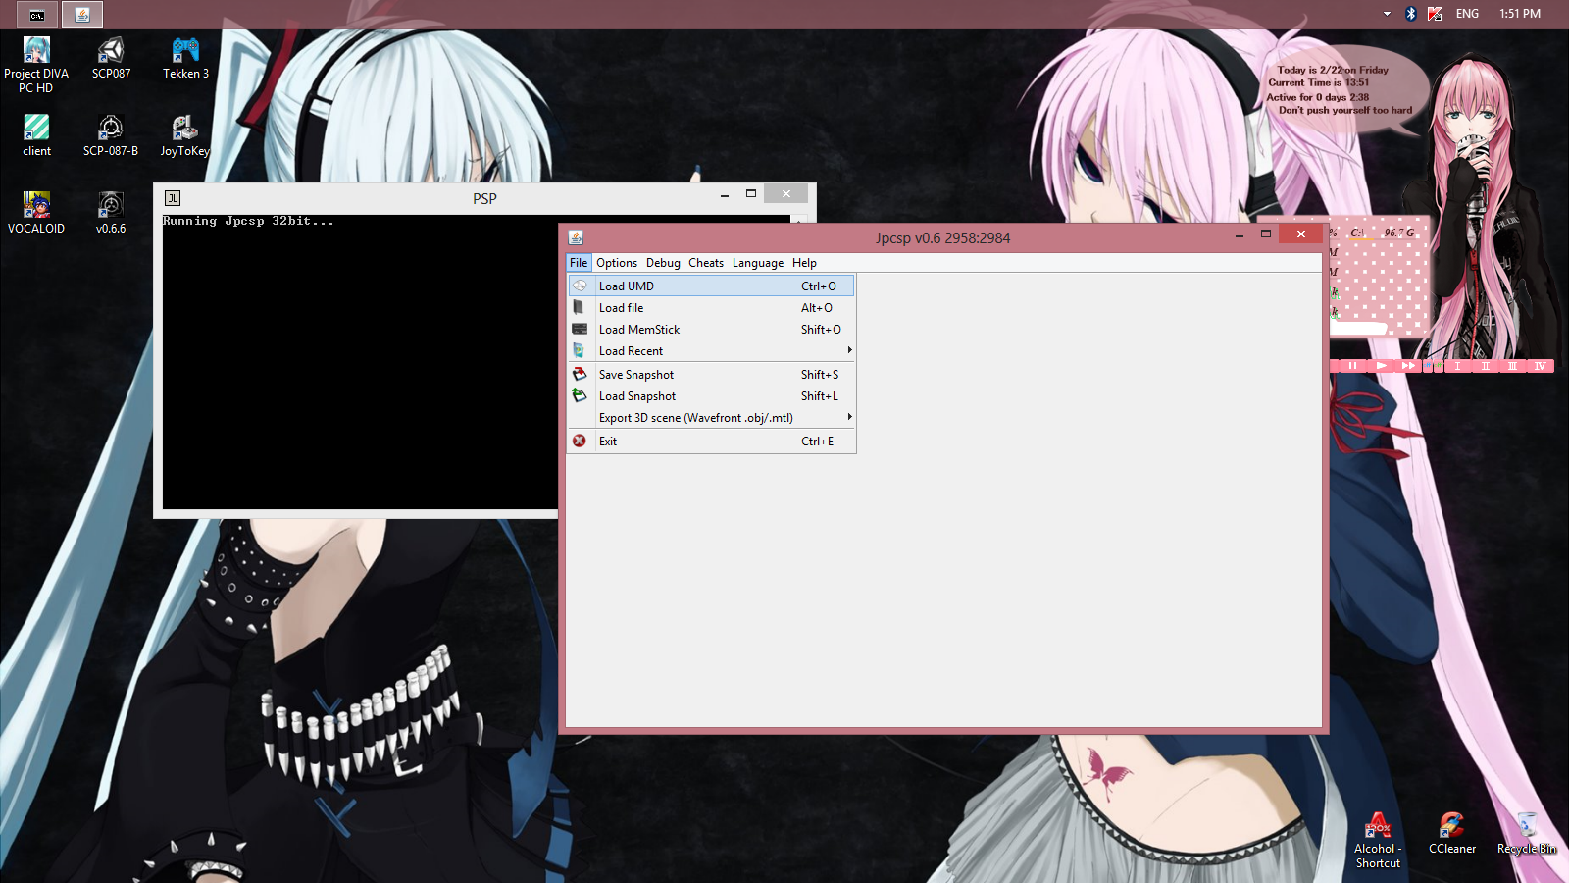Open the Help menu

pyautogui.click(x=804, y=263)
